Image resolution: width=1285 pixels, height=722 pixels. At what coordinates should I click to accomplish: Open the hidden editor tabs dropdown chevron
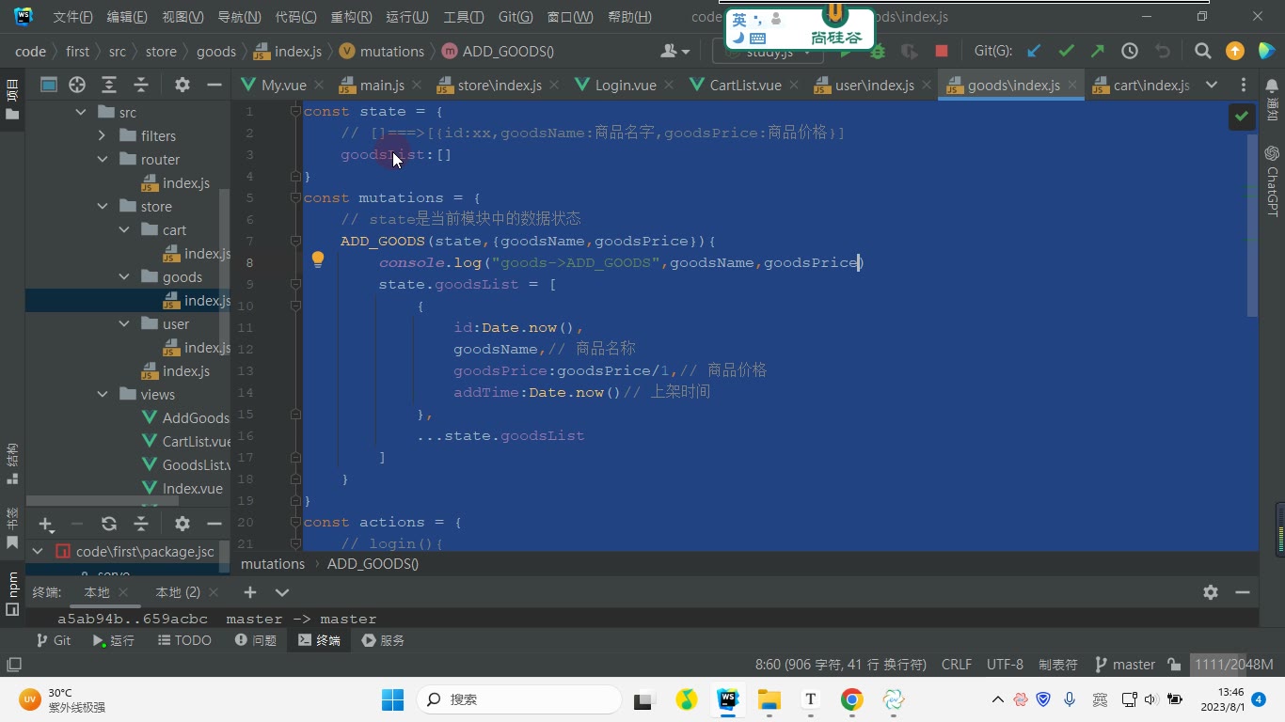point(1212,85)
